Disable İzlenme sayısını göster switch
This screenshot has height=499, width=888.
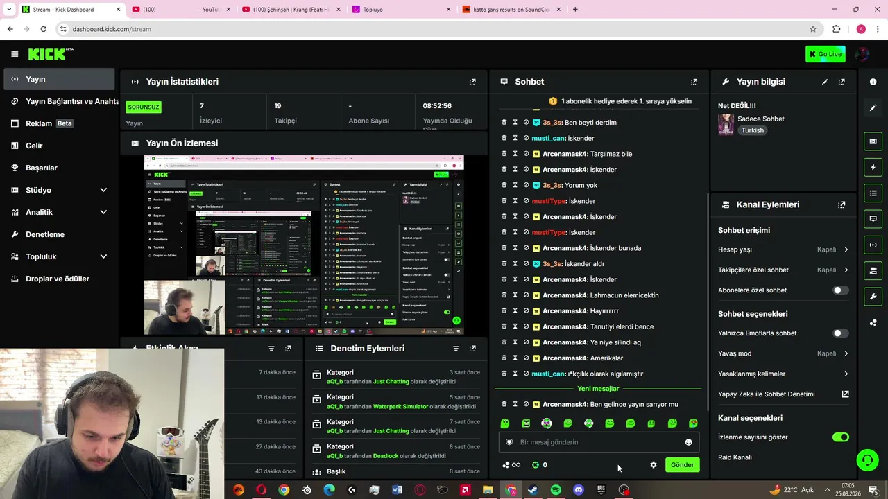(840, 437)
